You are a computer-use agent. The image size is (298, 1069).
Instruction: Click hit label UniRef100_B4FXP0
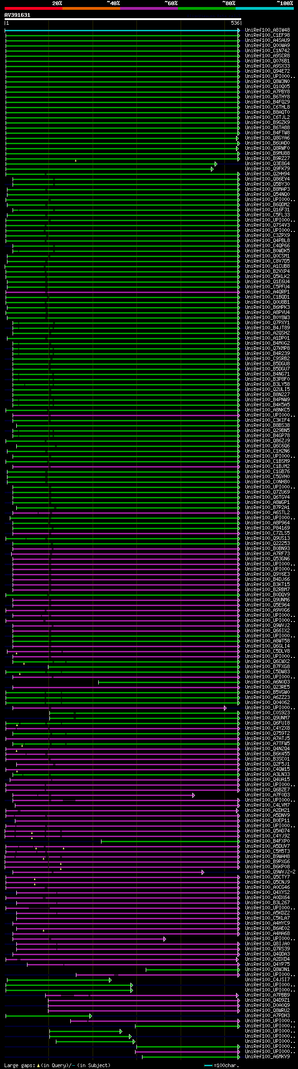point(267,841)
